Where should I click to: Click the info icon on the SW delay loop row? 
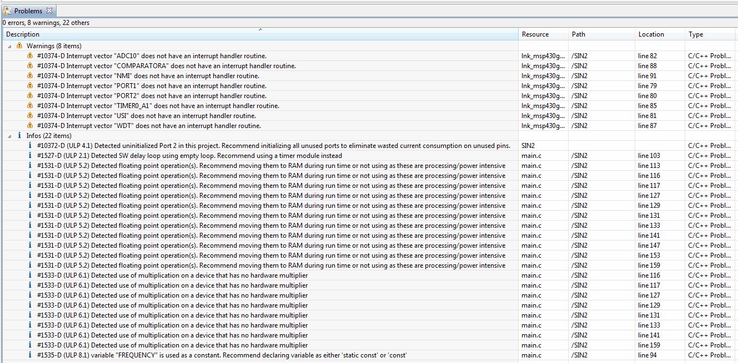pyautogui.click(x=30, y=156)
